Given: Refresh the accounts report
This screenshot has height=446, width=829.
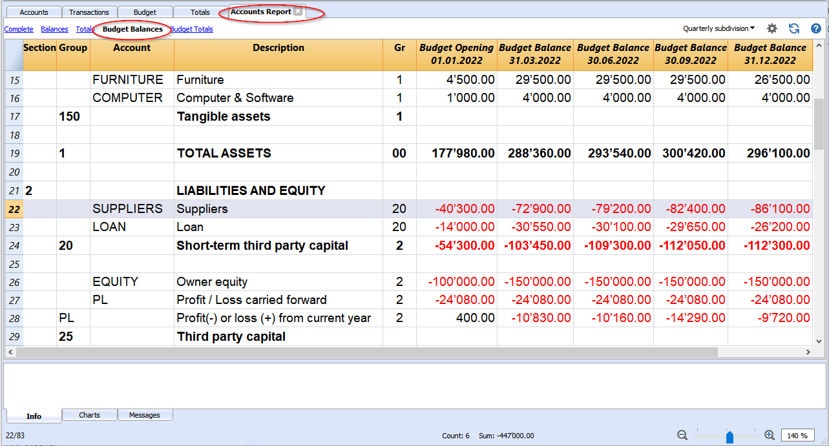Looking at the screenshot, I should point(794,28).
